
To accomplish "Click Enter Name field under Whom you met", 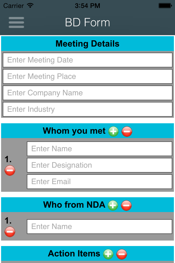I will point(99,149).
